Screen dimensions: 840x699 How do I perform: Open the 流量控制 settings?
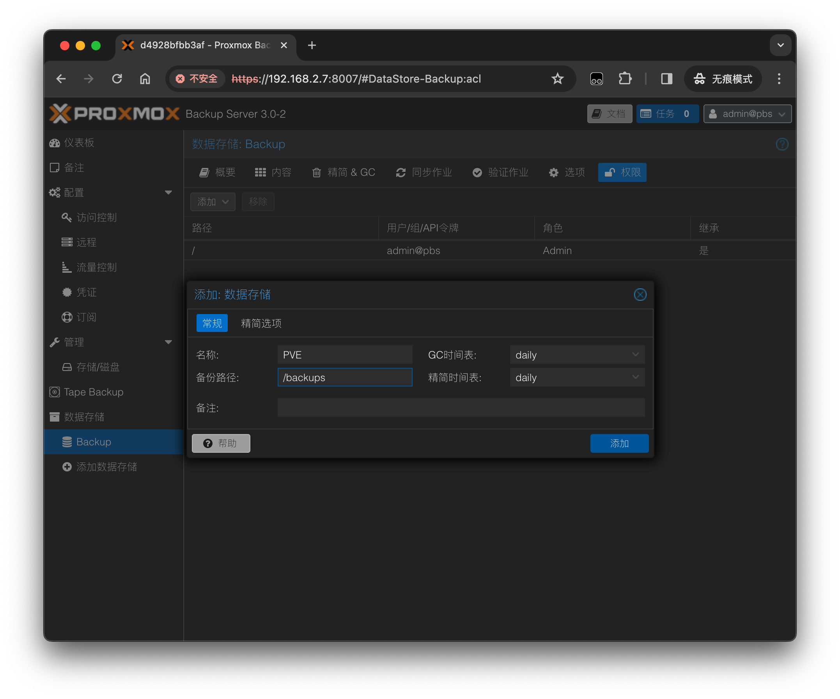click(97, 267)
